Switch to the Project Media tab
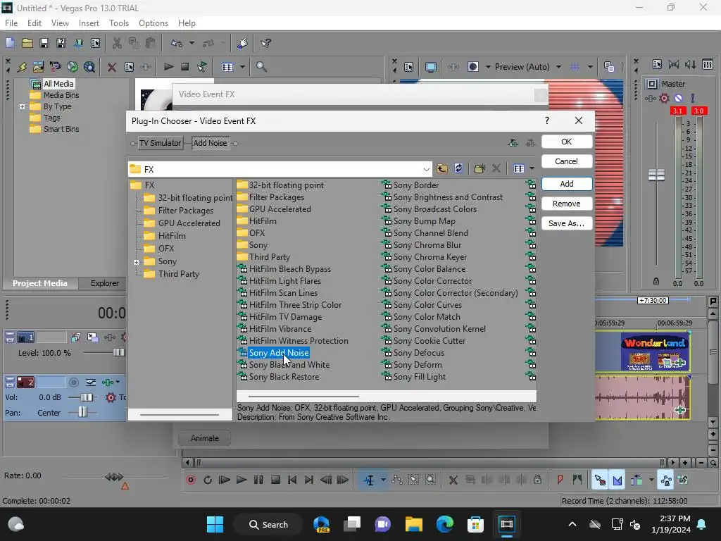The width and height of the screenshot is (721, 541). (40, 283)
